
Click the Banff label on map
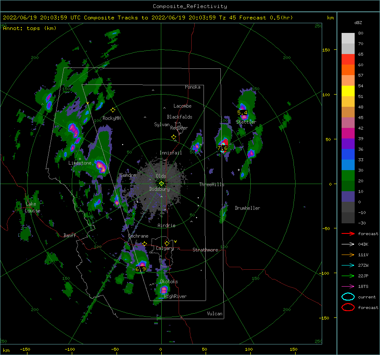point(70,235)
